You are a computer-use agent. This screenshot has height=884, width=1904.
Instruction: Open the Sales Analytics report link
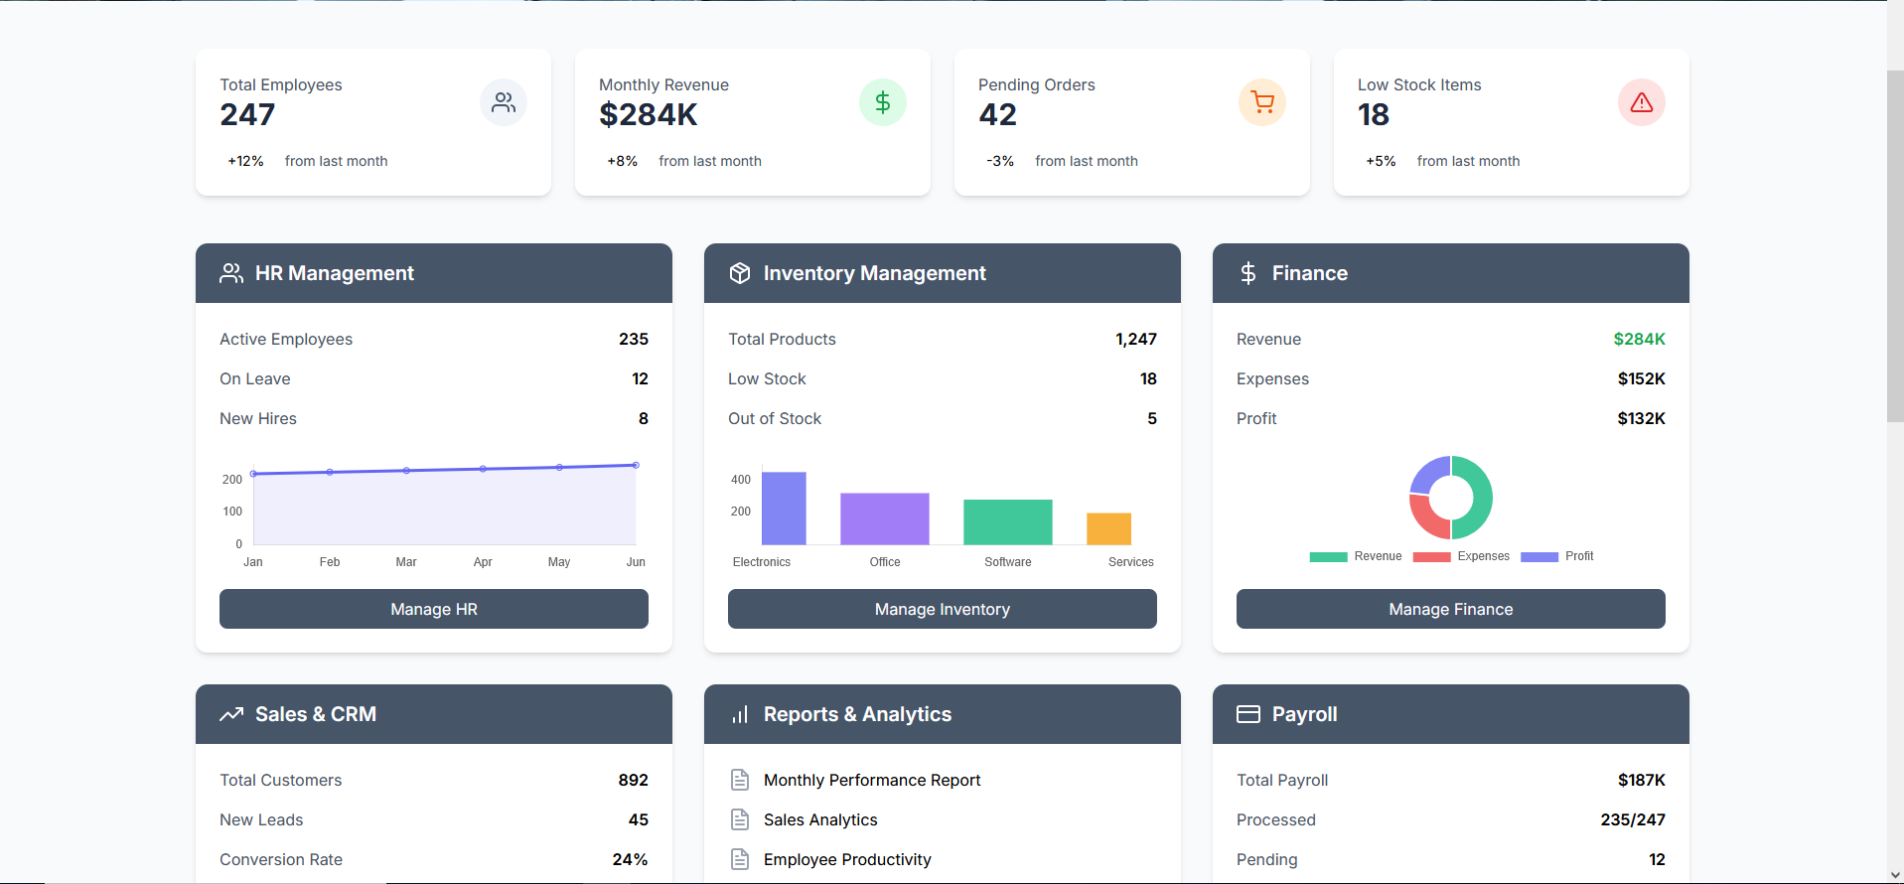pyautogui.click(x=820, y=819)
